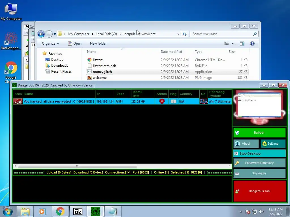Expand Local Disk (C:) breadcrumb arrow
290x217 pixels.
click(120, 34)
